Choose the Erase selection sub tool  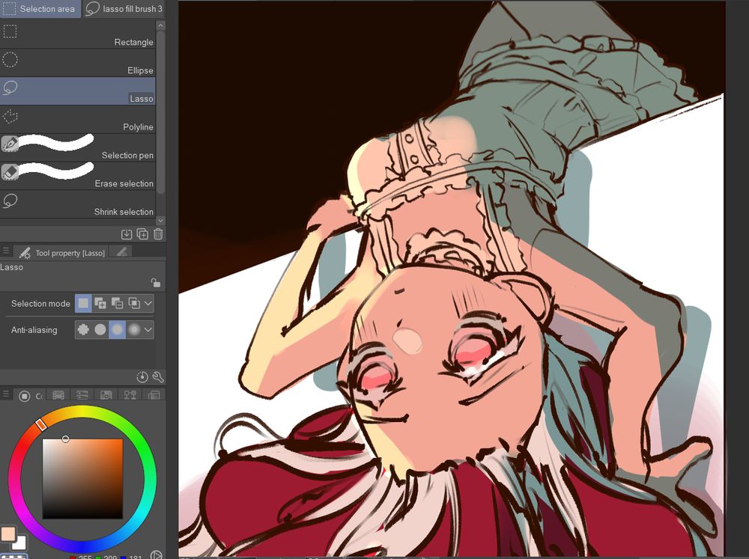[77, 175]
